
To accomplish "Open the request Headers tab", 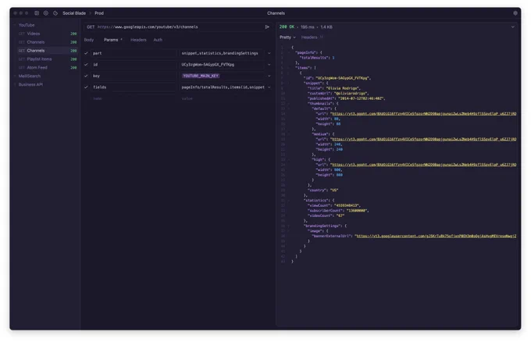I will click(x=138, y=40).
